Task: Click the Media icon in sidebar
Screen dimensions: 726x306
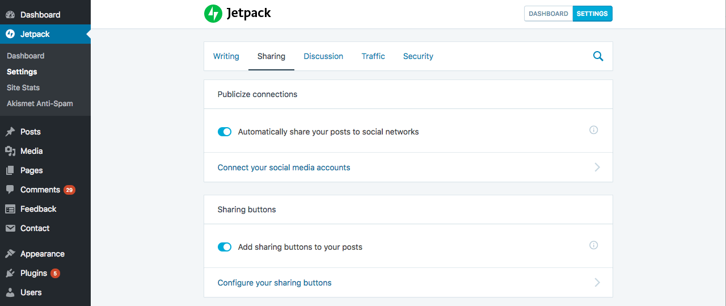Action: click(x=10, y=151)
